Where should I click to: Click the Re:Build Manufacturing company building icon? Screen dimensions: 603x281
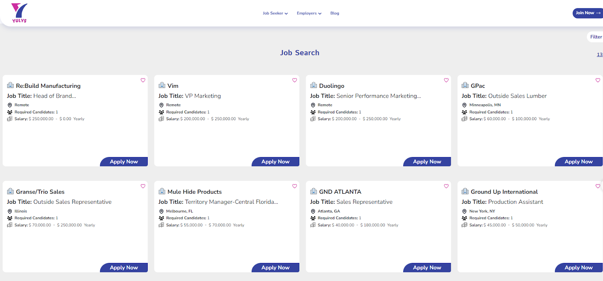tap(10, 86)
